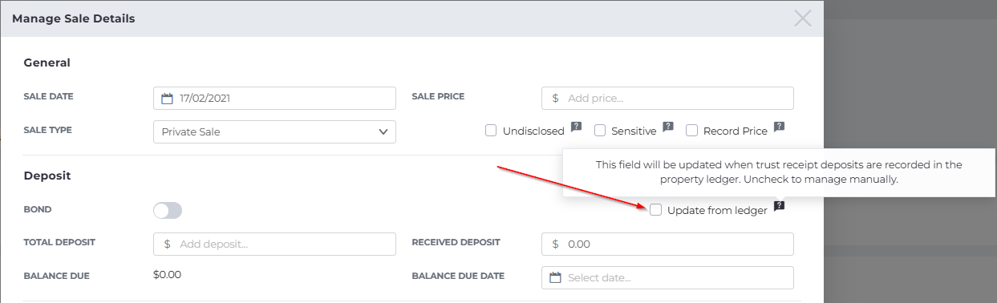Close the Manage Sale Details dialog
997x303 pixels.
click(x=802, y=18)
